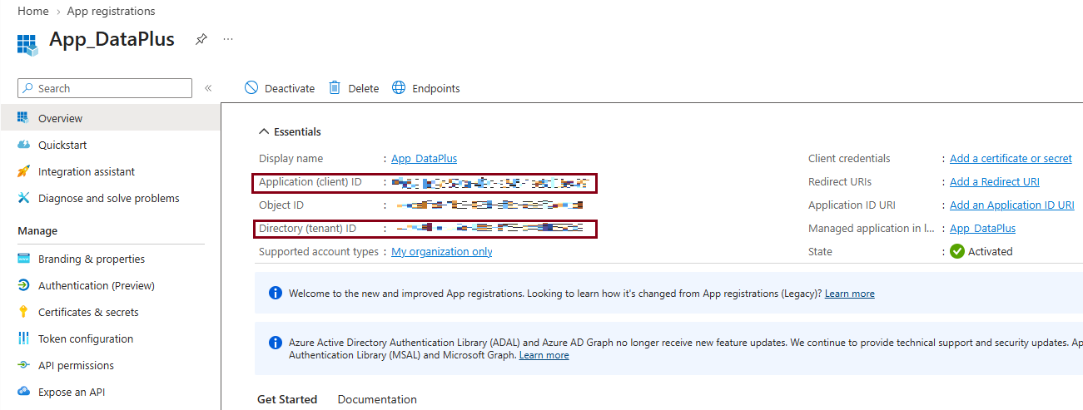Open the App_DataPlus display name link
The height and width of the screenshot is (410, 1083).
[x=424, y=158]
